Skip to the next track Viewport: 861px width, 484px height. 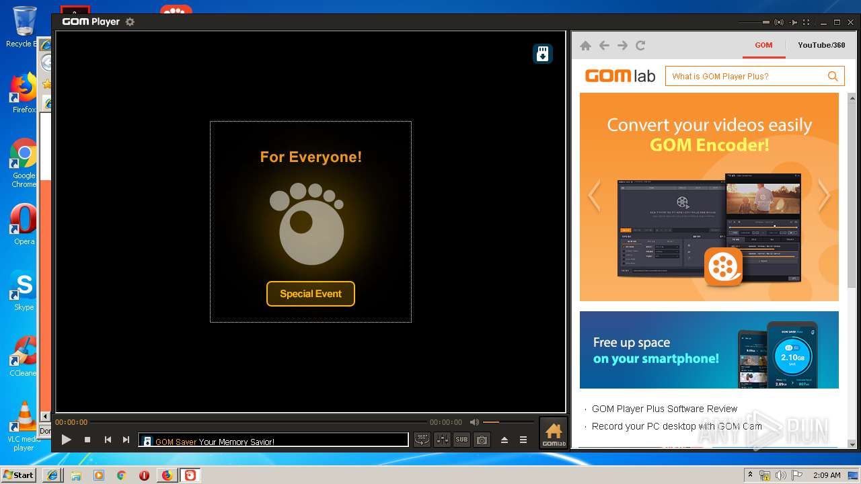(126, 440)
